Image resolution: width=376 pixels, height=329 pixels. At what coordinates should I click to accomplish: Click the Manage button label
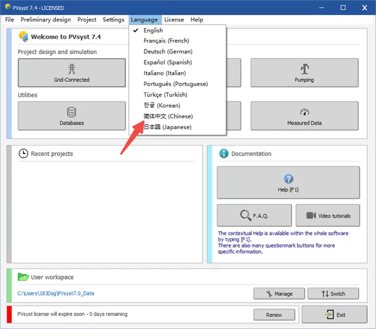283,294
